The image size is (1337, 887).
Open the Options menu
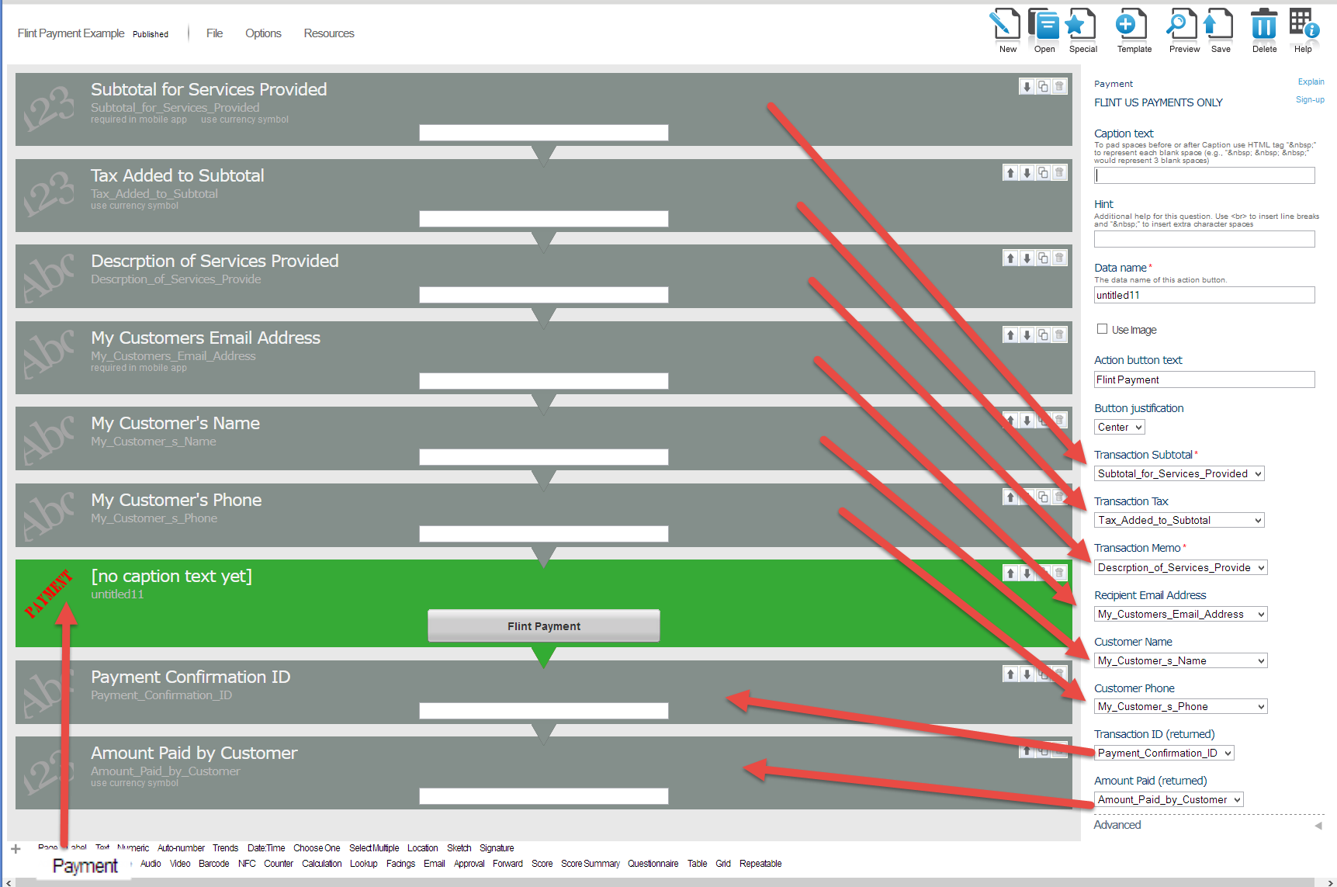coord(262,33)
